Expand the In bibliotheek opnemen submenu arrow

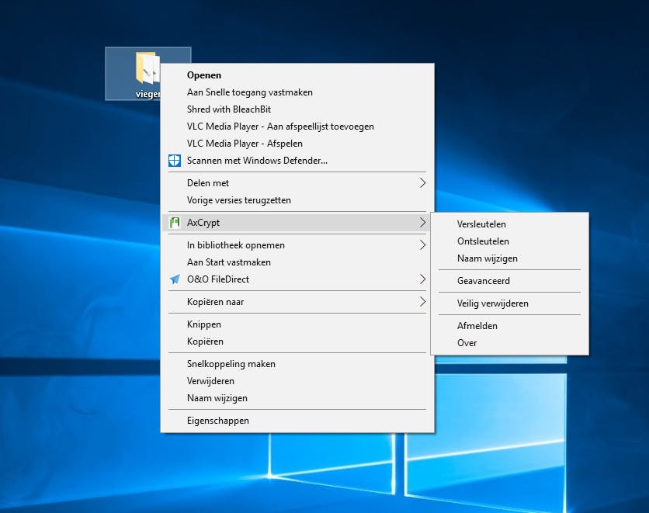click(422, 245)
